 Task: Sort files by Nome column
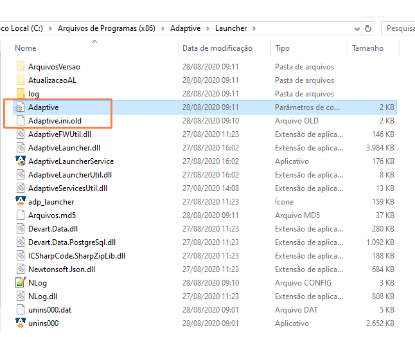point(26,48)
